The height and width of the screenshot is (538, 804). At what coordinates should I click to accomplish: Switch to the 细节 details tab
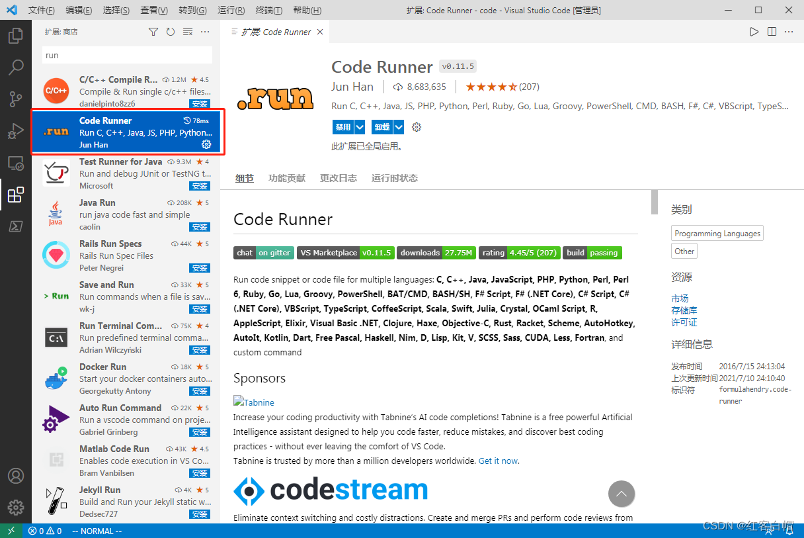[x=245, y=178]
